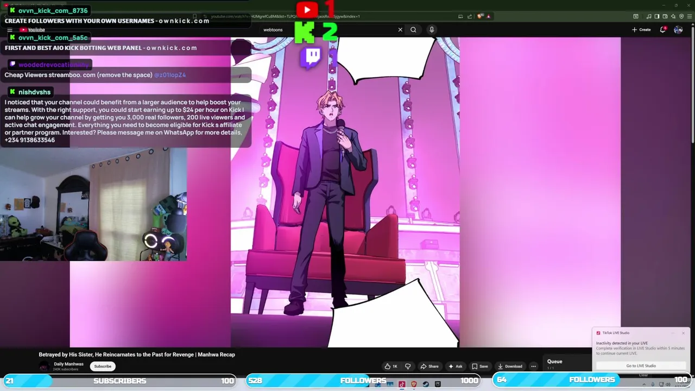Start voice search with microphone icon

(432, 30)
